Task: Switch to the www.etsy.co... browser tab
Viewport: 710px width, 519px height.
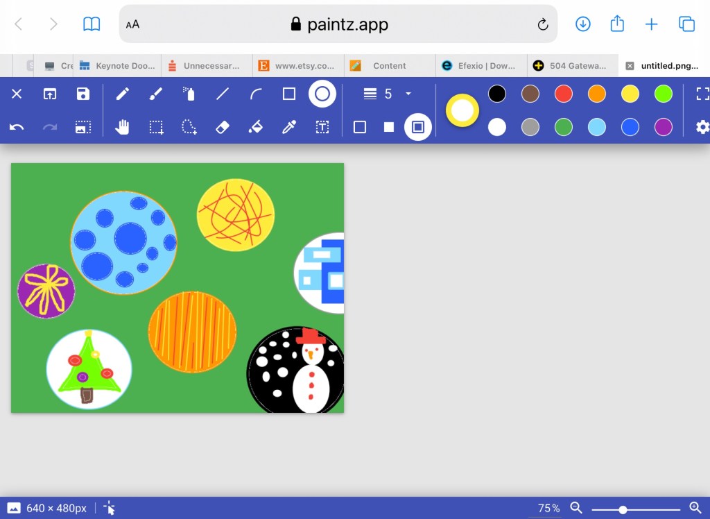Action: 297,66
